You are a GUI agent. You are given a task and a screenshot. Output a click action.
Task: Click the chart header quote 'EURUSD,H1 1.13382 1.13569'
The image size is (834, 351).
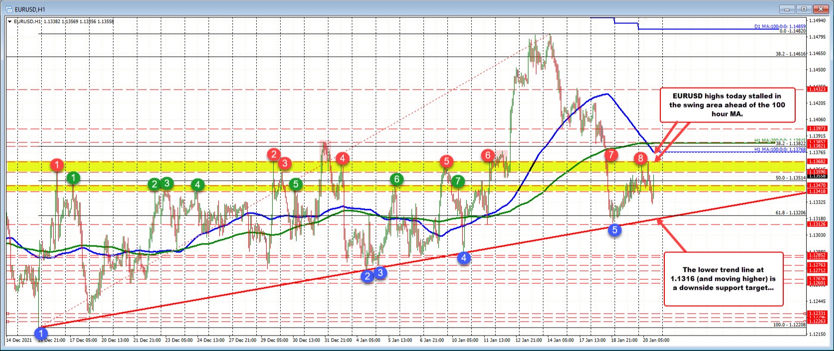pos(47,21)
